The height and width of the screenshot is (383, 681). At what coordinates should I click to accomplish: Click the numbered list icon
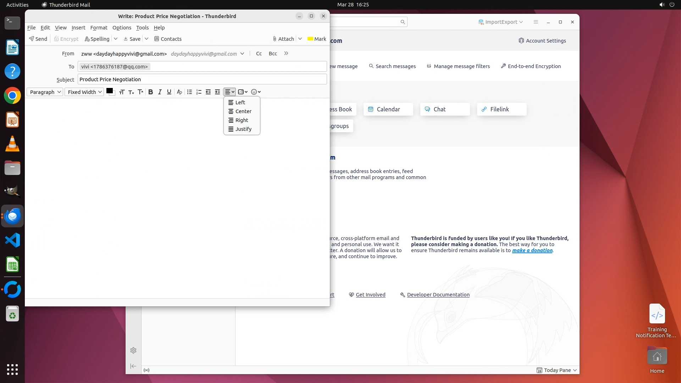click(x=199, y=92)
